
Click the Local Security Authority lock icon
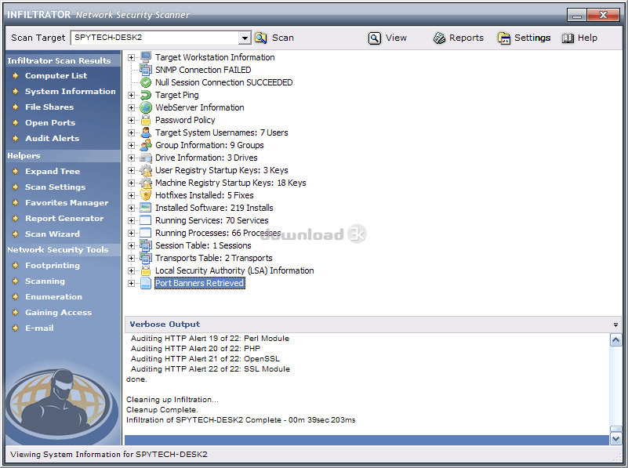[146, 270]
